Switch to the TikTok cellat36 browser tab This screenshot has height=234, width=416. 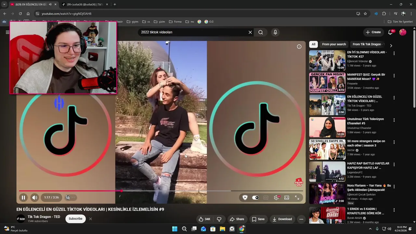coord(84,5)
